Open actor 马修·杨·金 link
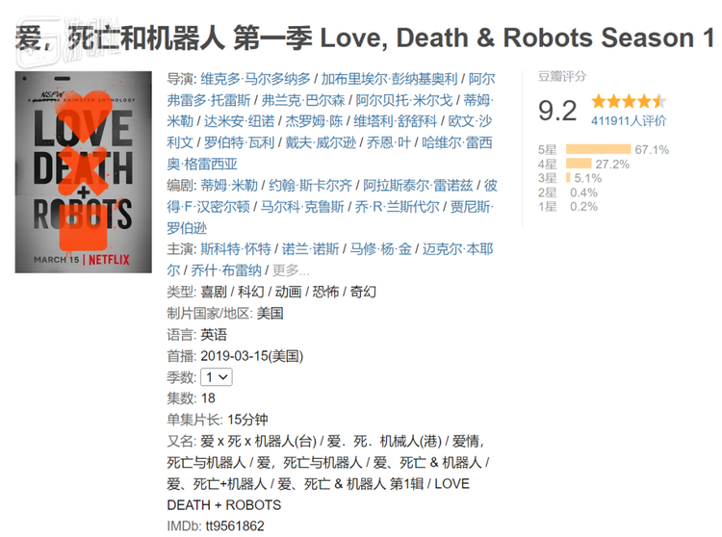This screenshot has width=722, height=537. (x=381, y=249)
